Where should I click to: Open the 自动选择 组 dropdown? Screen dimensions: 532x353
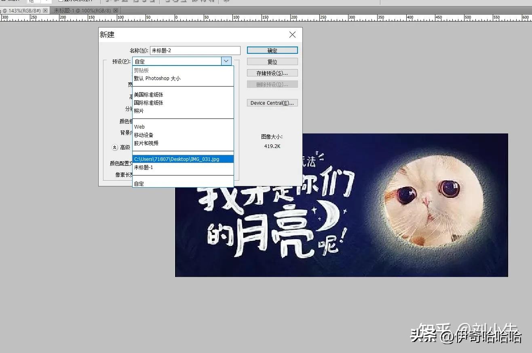click(38, 1)
